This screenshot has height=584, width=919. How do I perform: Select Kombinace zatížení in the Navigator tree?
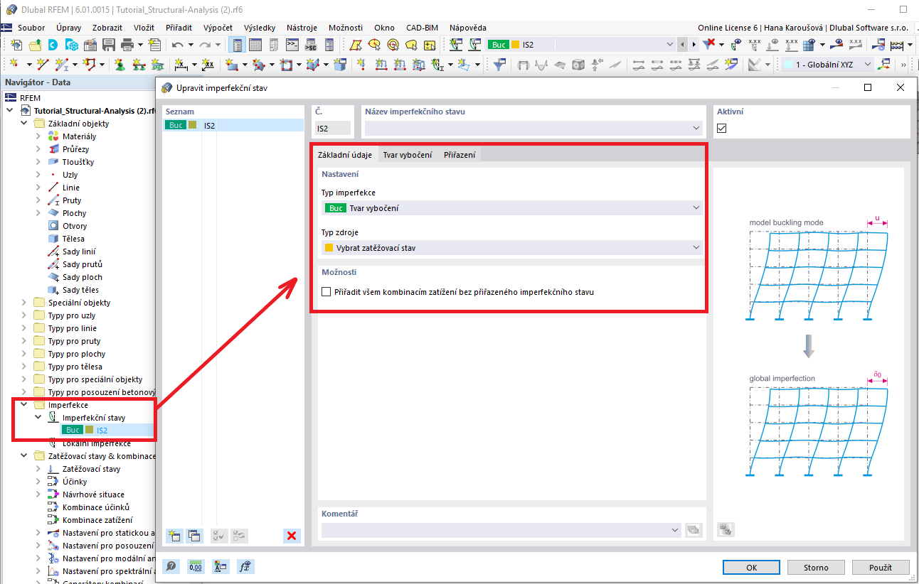point(97,520)
